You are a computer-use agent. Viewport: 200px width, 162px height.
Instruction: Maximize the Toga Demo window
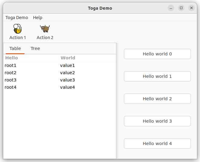(x=181, y=8)
